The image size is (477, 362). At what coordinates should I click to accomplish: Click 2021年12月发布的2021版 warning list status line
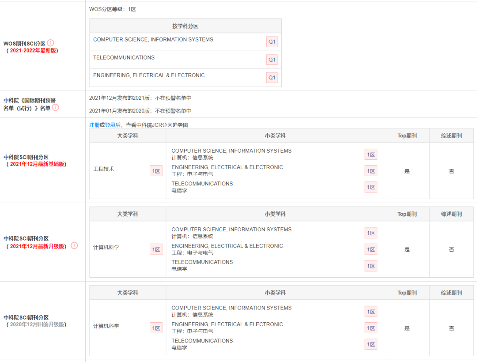pyautogui.click(x=140, y=98)
